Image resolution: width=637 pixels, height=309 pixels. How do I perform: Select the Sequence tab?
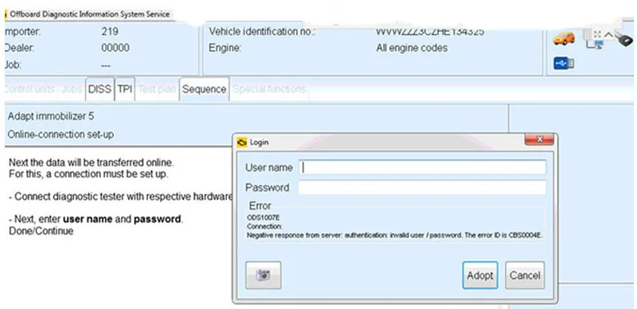click(x=204, y=89)
